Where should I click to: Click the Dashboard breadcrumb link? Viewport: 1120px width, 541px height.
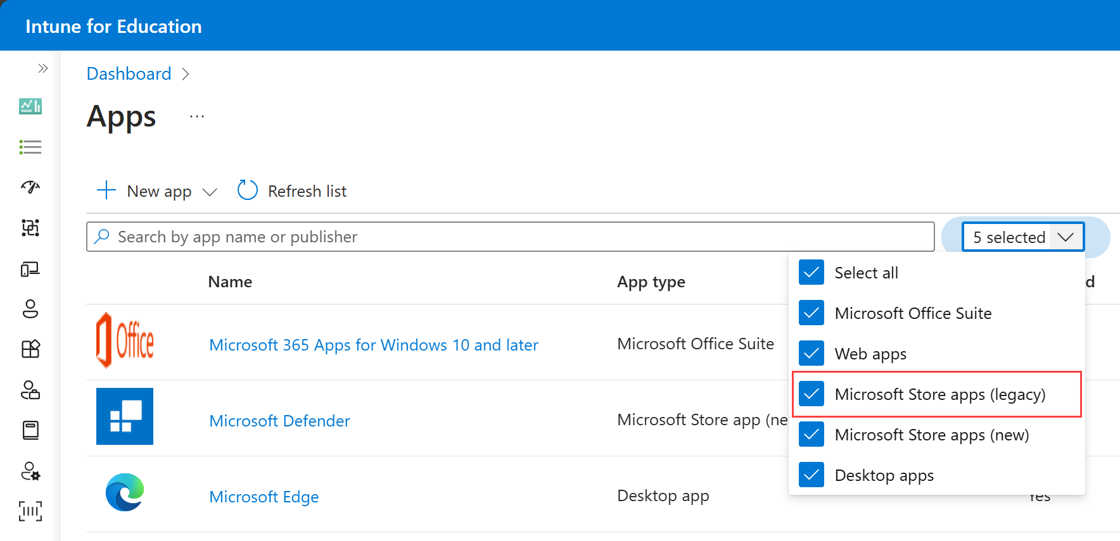pyautogui.click(x=129, y=74)
